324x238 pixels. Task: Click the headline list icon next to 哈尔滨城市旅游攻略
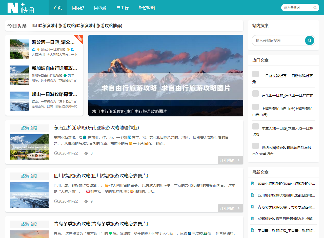35,26
